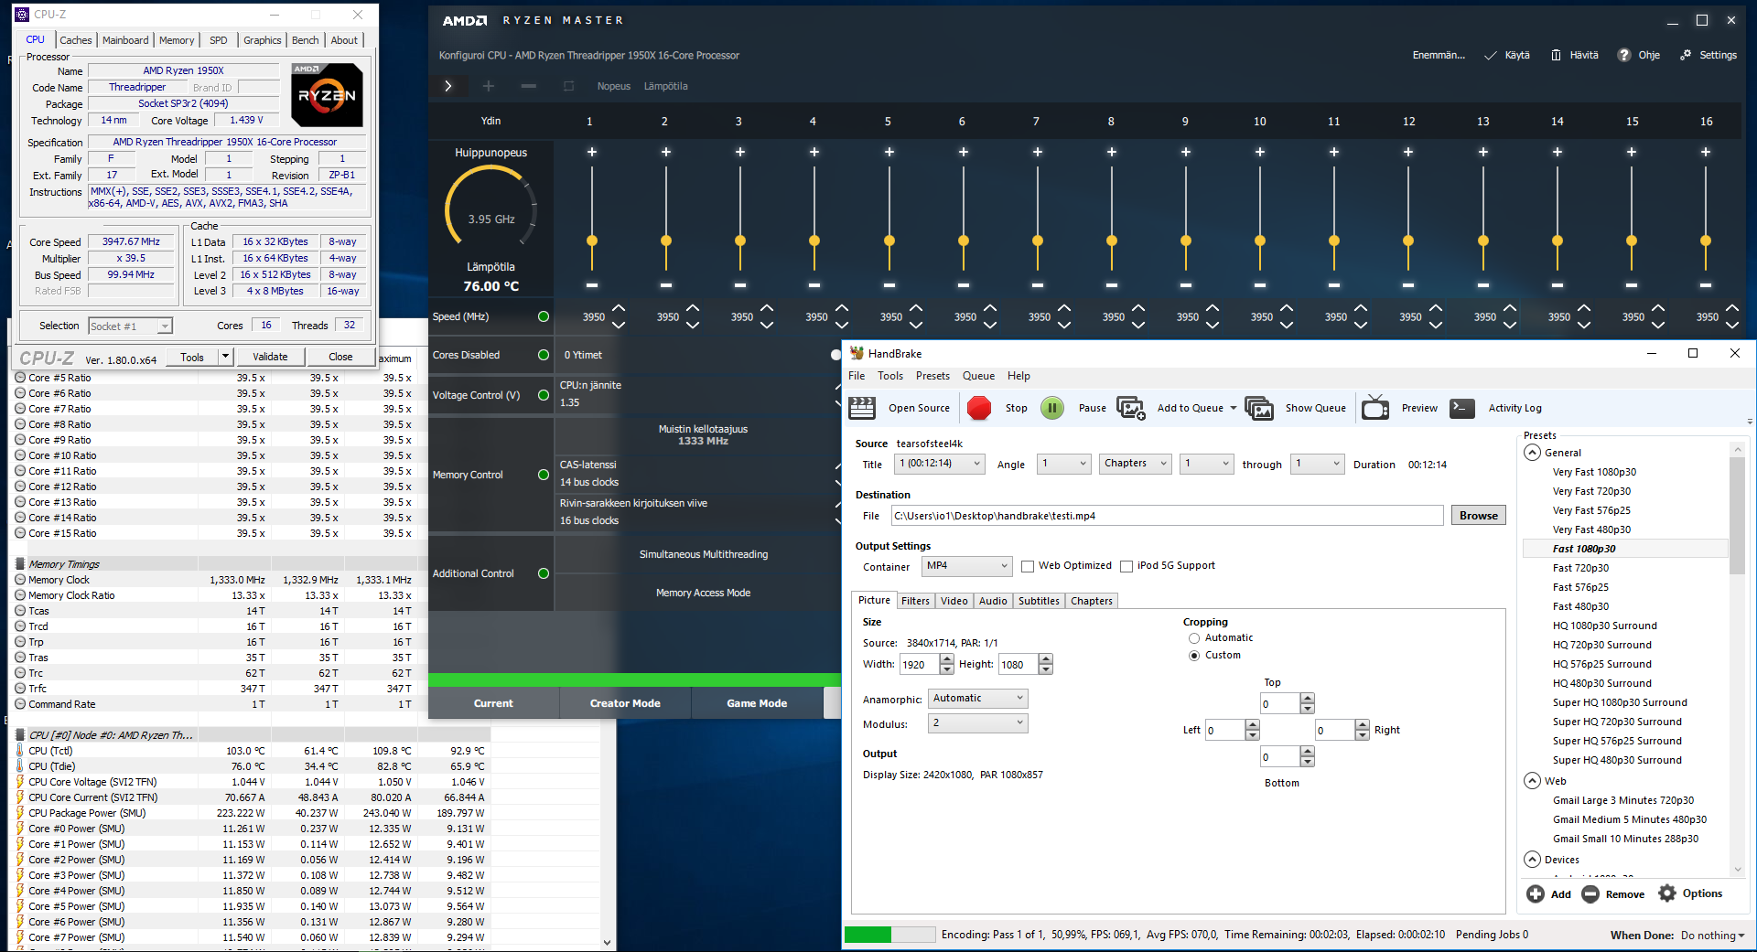Switch to HandBrake Video tab

click(954, 601)
